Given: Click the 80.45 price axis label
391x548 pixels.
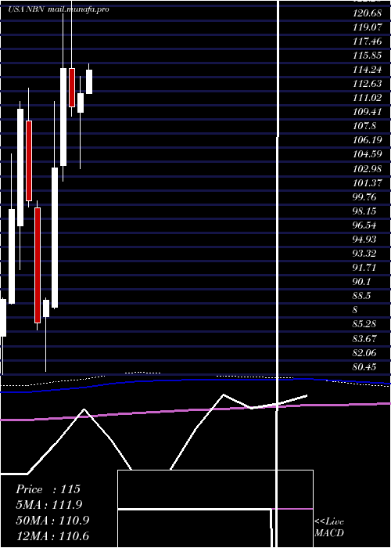Looking at the screenshot, I should coord(364,366).
